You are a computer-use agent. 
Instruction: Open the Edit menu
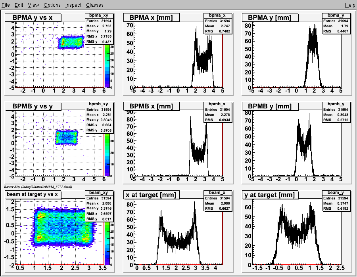coord(19,5)
